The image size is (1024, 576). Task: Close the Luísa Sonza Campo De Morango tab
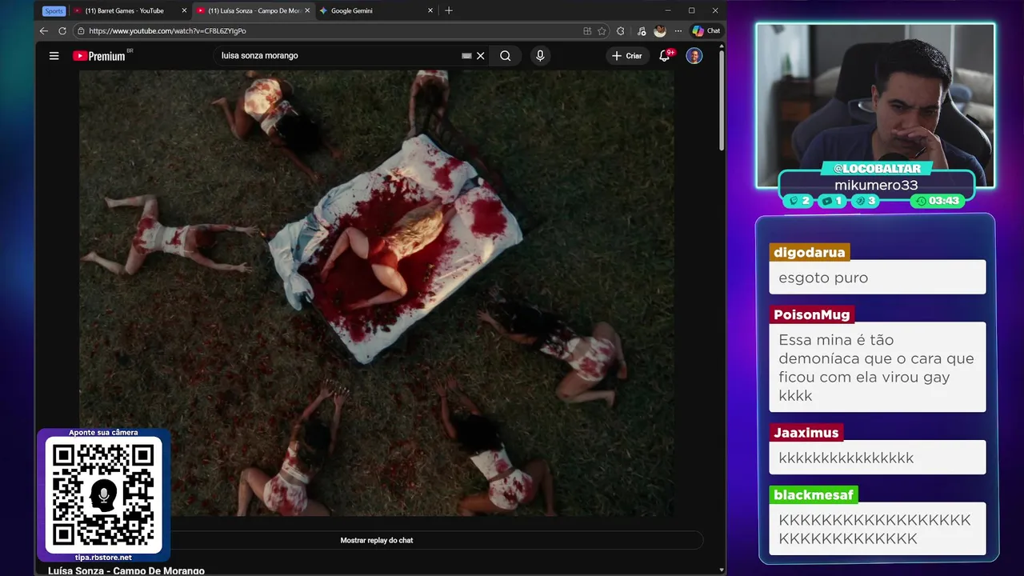[307, 10]
